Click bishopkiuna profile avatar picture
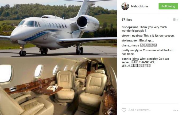The image size is (182, 115). pos(125,6)
